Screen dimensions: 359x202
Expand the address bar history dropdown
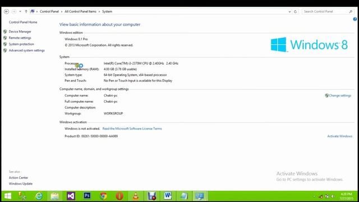tap(289, 11)
